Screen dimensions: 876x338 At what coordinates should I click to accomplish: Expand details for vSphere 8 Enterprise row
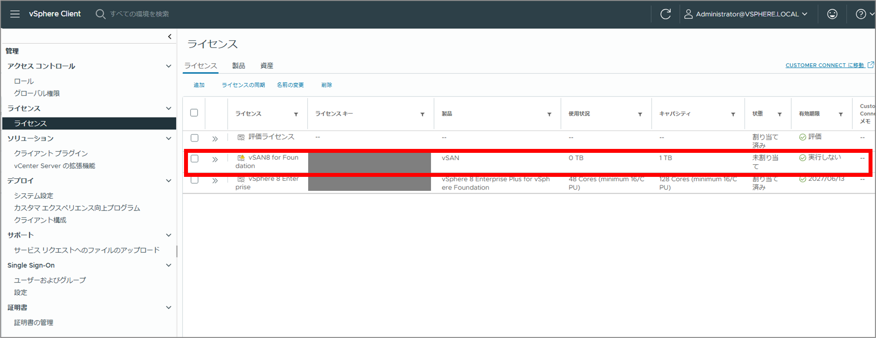pos(215,181)
